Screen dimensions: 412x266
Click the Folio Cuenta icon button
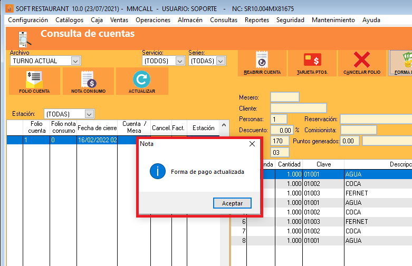(34, 79)
